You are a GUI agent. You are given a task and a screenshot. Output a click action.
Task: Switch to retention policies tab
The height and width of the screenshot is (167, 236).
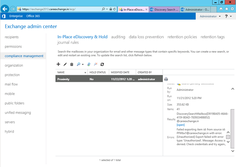pos(182,37)
